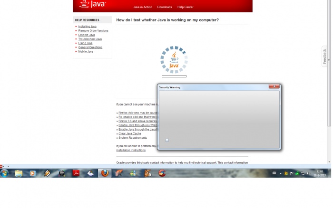Close the bottom add-on bar with x
The width and height of the screenshot is (333, 208).
pyautogui.click(x=8, y=166)
